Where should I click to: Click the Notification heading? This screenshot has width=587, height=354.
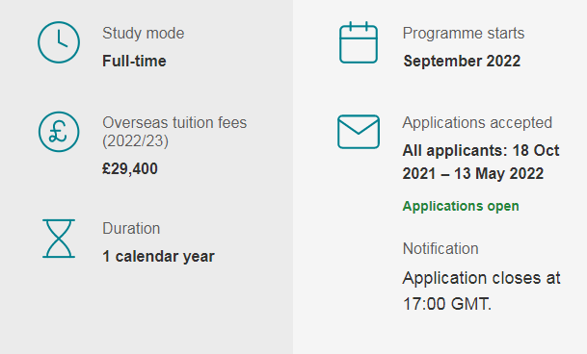coord(440,248)
